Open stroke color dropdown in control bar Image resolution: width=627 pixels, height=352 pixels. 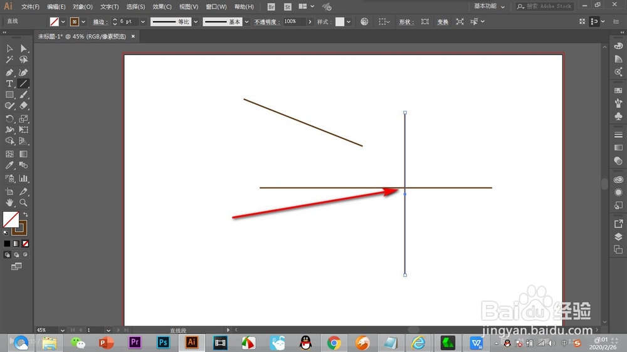click(x=83, y=22)
